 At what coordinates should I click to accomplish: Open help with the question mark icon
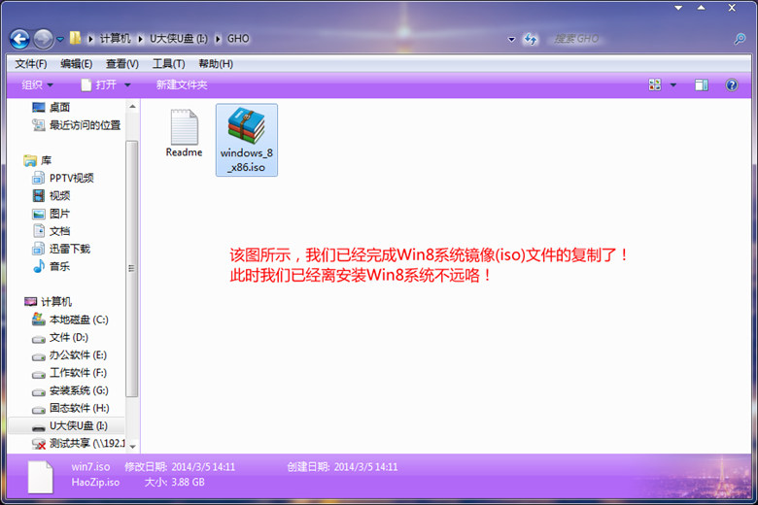point(732,85)
